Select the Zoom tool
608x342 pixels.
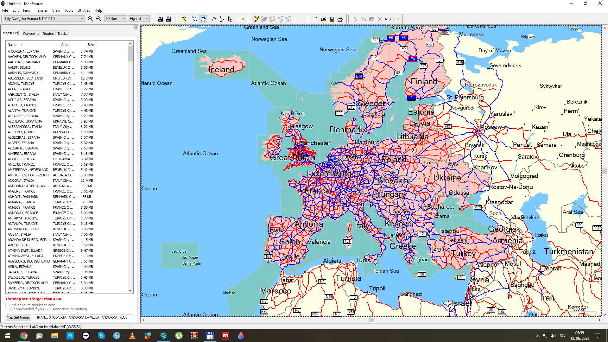point(194,19)
